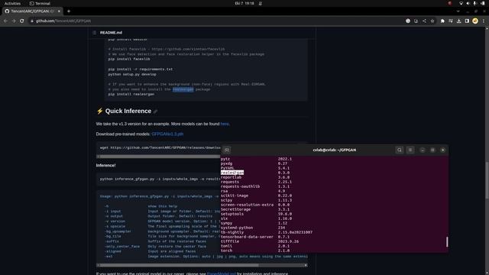The height and width of the screenshot is (275, 489).
Task: Open the terminal hamburger menu
Action: click(x=410, y=150)
